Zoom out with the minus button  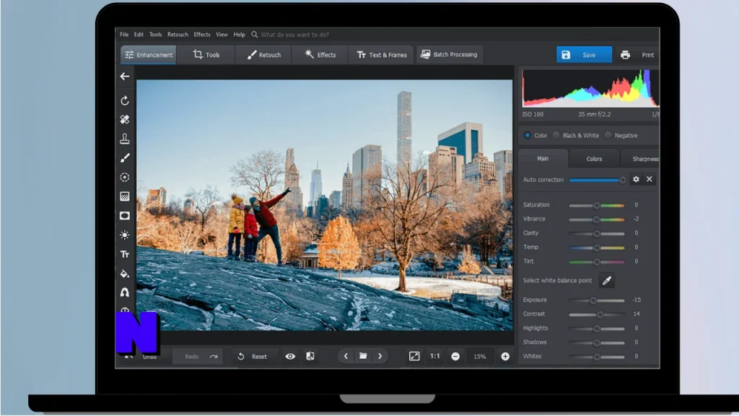455,357
